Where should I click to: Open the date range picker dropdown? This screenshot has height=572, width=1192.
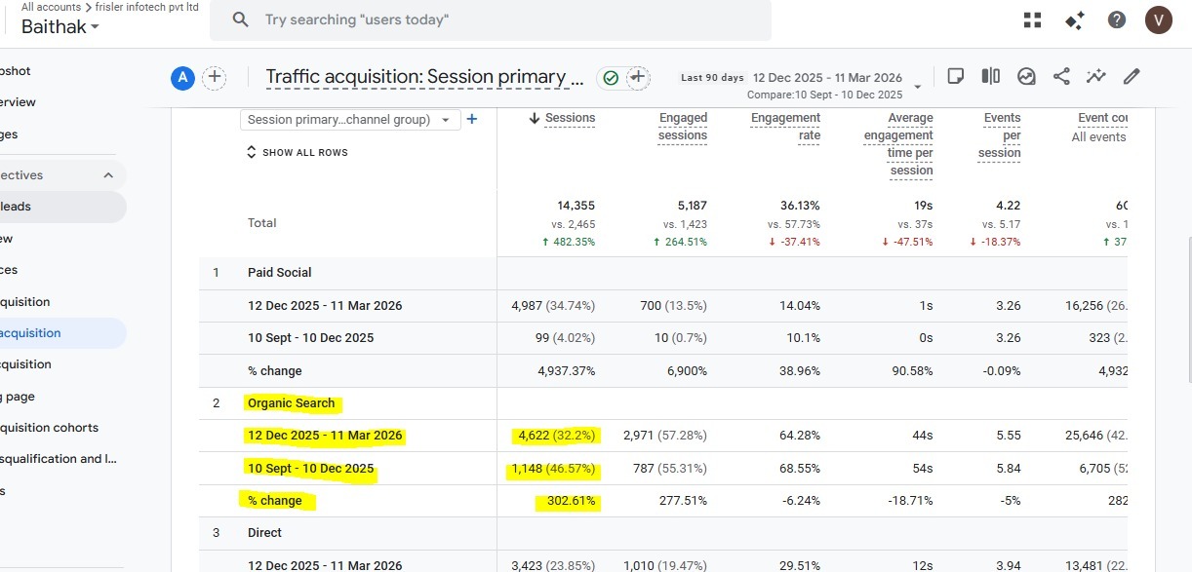(x=917, y=87)
